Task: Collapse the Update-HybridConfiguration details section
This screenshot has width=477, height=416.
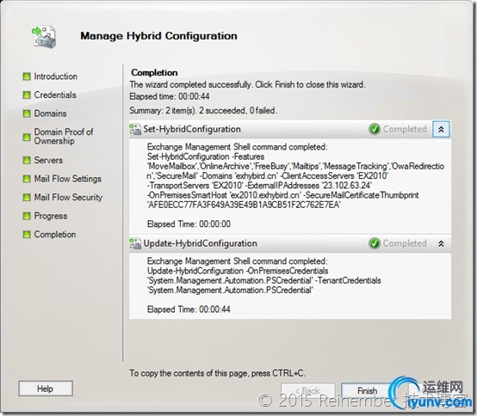Action: coord(441,243)
